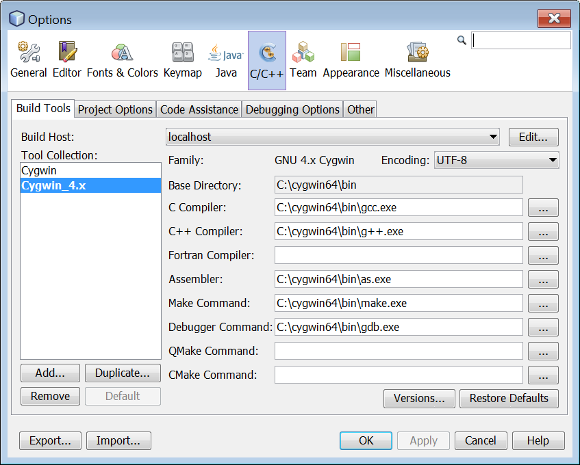Click the C++ Compiler path field
The width and height of the screenshot is (580, 465).
399,231
